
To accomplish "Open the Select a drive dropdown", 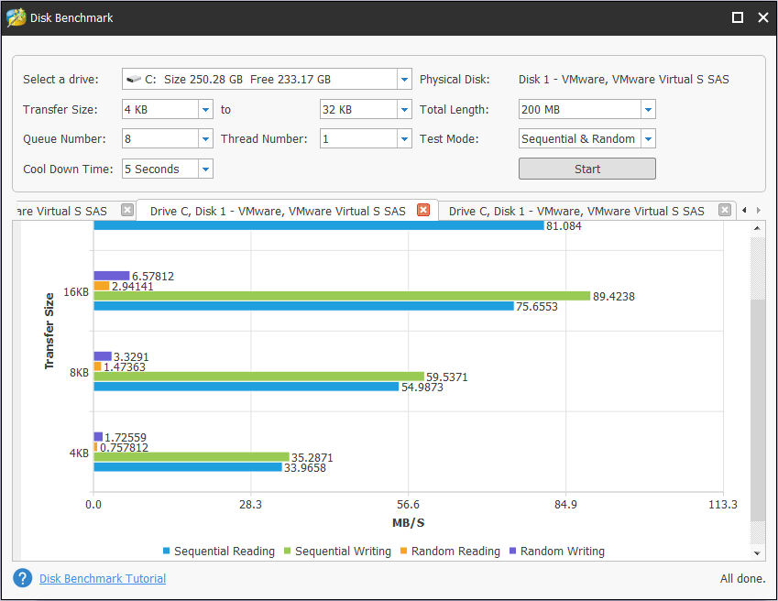I will pyautogui.click(x=404, y=80).
